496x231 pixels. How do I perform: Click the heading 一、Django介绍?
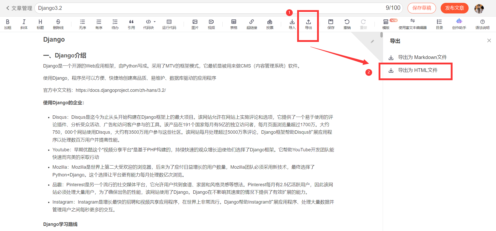pyautogui.click(x=65, y=55)
